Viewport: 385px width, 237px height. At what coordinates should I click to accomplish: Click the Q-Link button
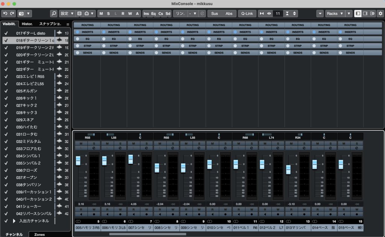coord(247,14)
